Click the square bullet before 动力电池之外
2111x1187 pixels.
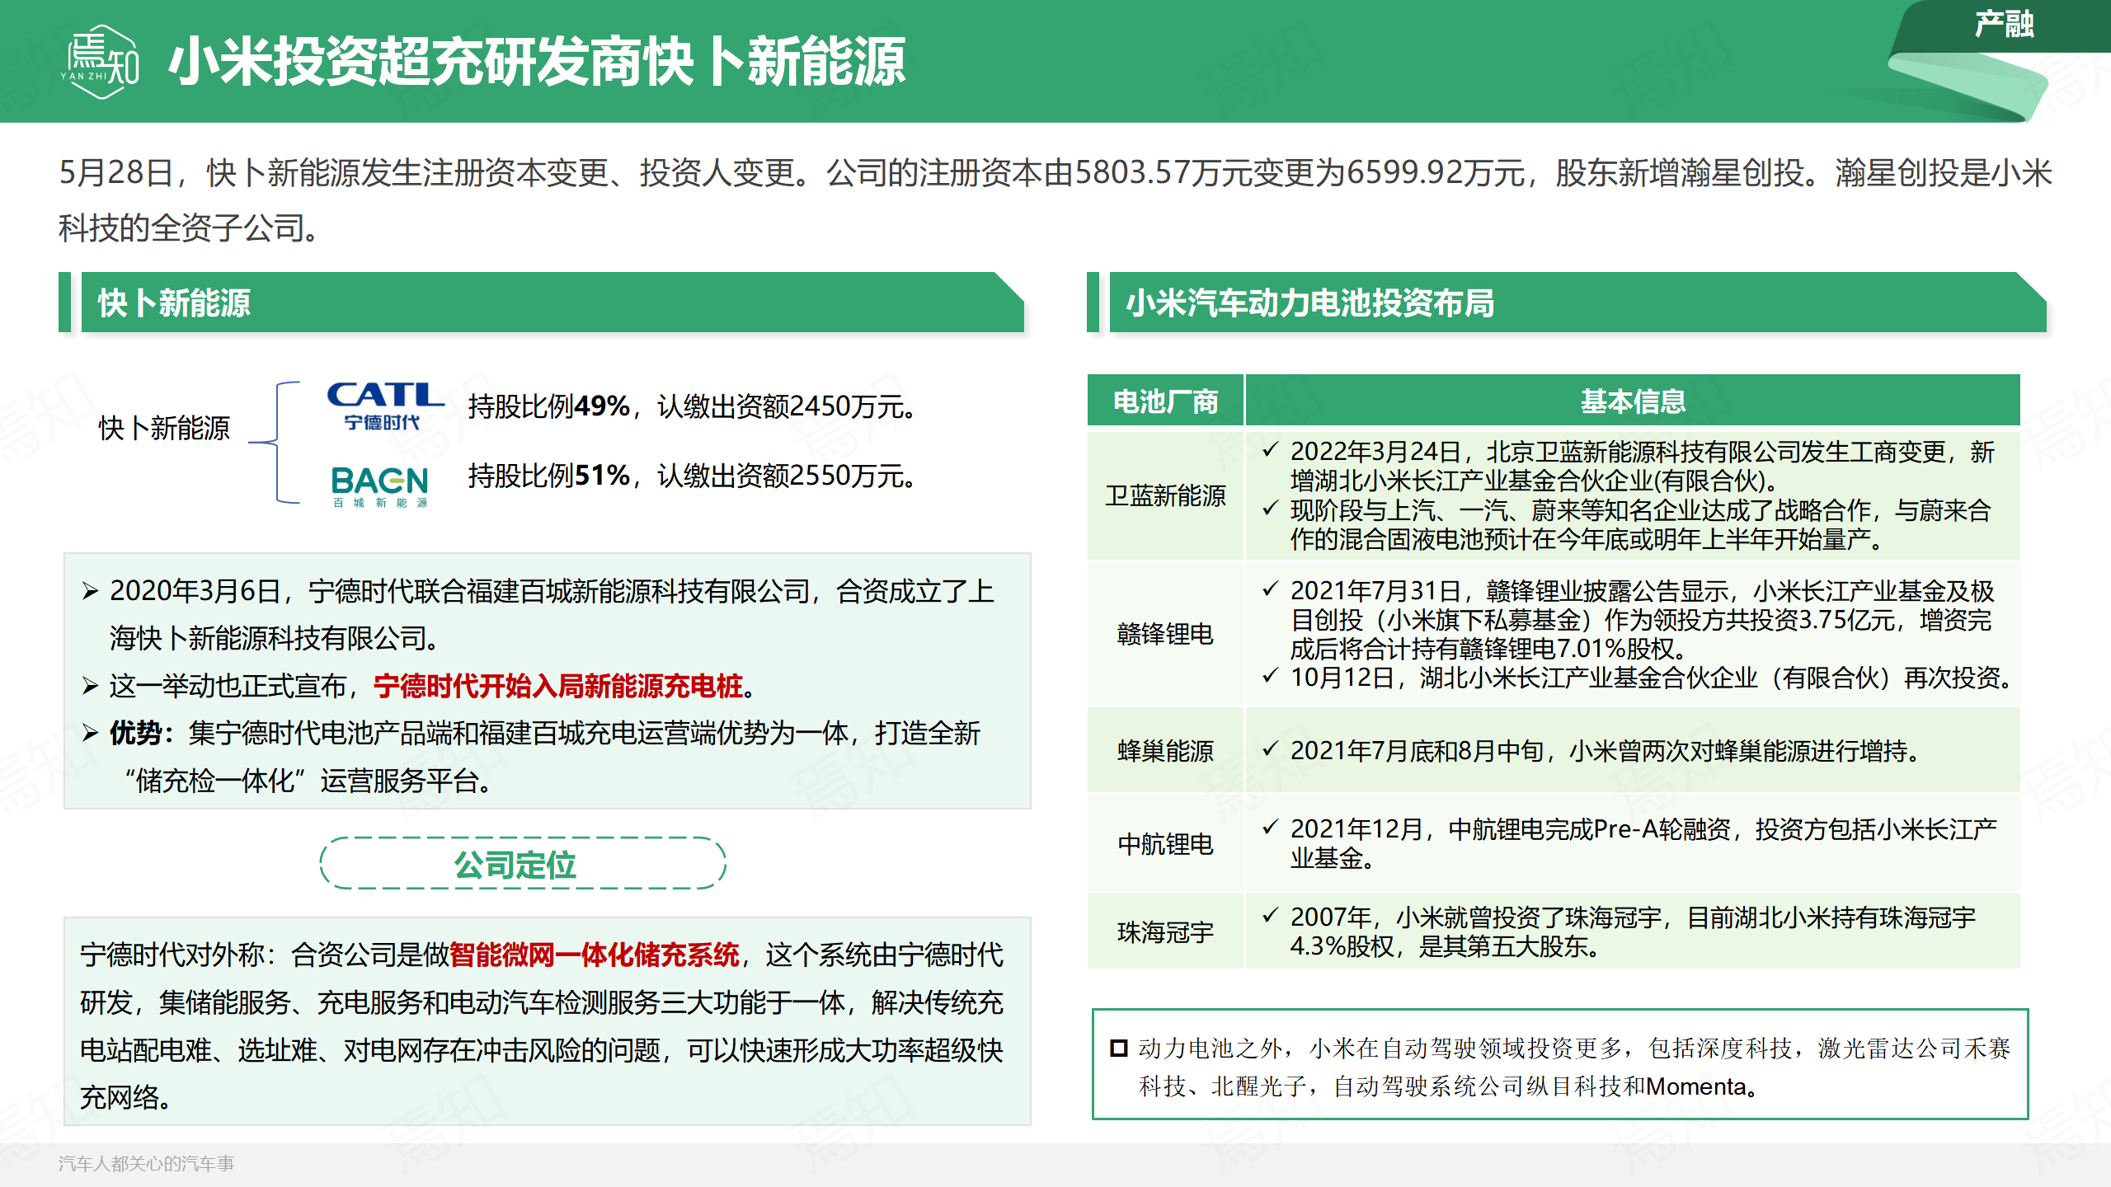click(x=1119, y=1049)
